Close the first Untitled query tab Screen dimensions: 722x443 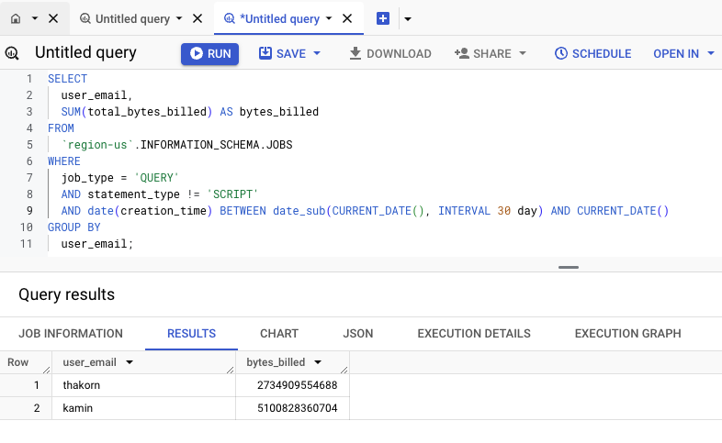click(x=197, y=18)
